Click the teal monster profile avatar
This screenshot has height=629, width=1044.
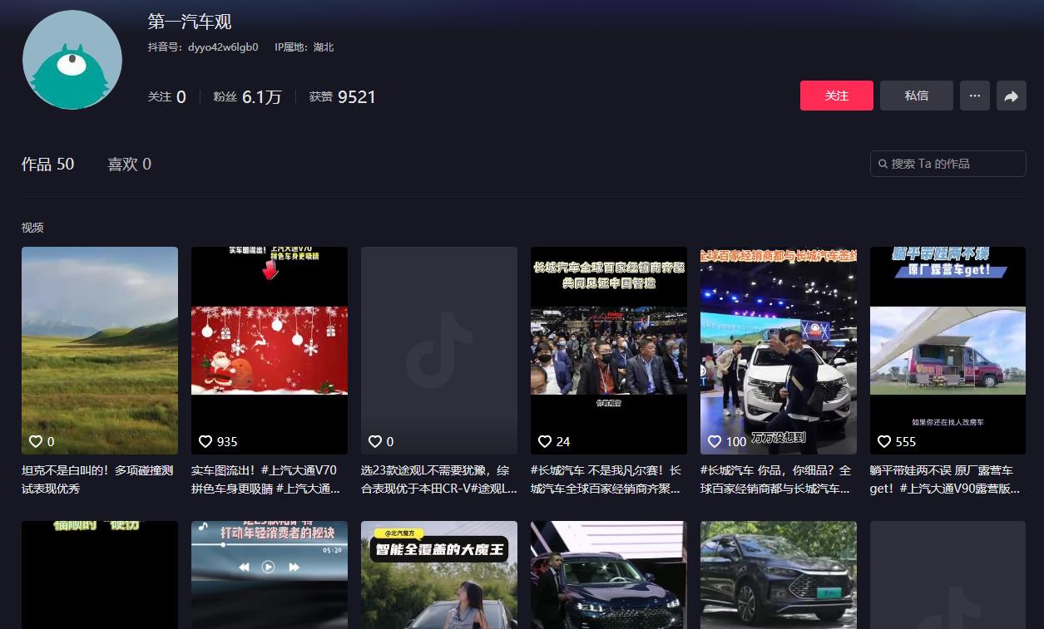[72, 60]
